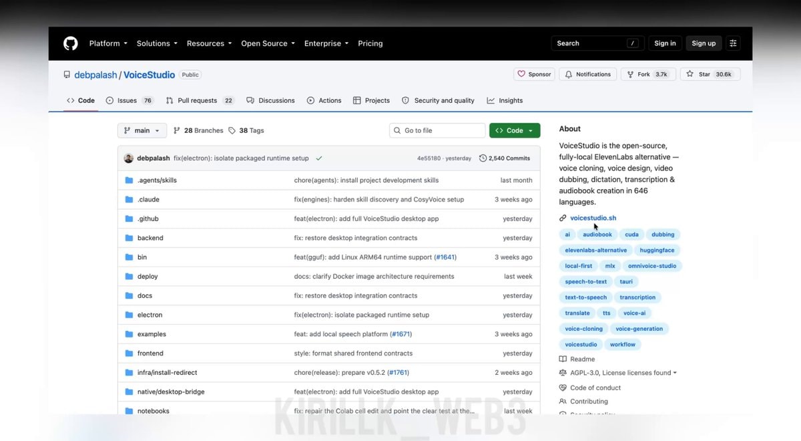801x441 pixels.
Task: Open the Projects tab
Action: tap(371, 100)
